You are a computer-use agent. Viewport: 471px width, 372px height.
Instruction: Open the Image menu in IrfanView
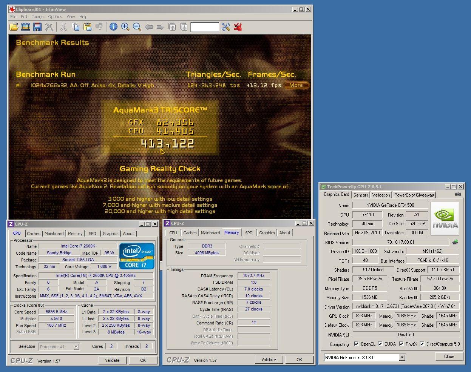pyautogui.click(x=38, y=17)
